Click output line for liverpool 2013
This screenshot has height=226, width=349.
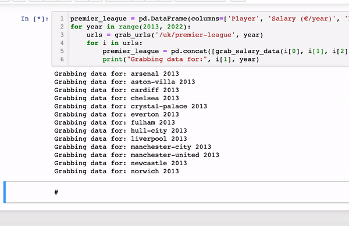pyautogui.click(x=120, y=139)
